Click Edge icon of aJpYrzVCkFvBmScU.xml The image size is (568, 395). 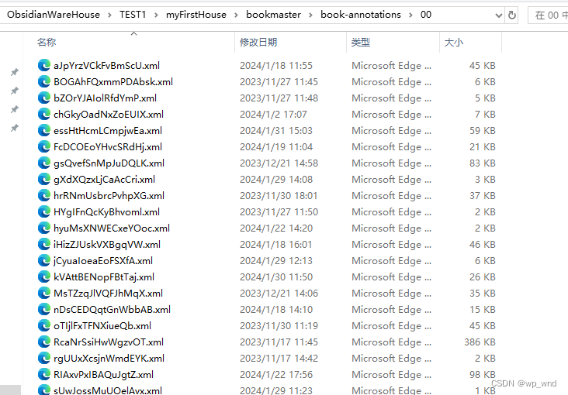pos(43,66)
